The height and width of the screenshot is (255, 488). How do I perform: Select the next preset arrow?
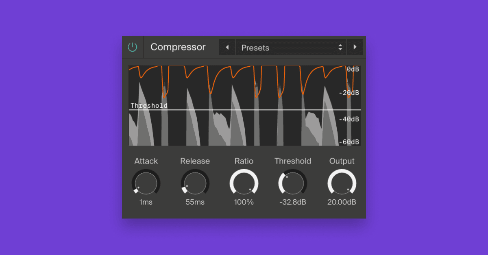click(x=355, y=47)
